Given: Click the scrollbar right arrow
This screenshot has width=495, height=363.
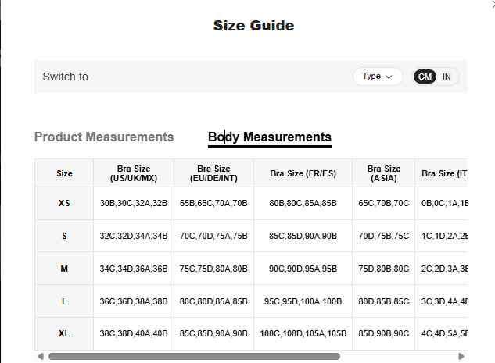Looking at the screenshot, I should pos(461,356).
